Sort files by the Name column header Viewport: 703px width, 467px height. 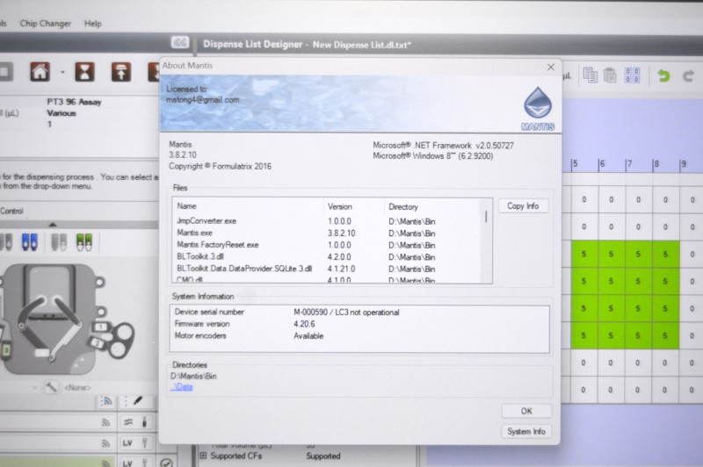tap(186, 206)
